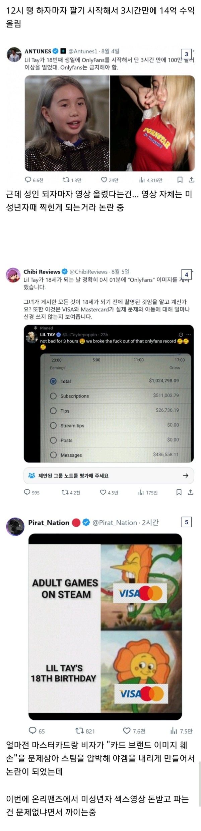Open the @Antunes1 profile handle
This screenshot has width=201, height=831.
(x=83, y=51)
